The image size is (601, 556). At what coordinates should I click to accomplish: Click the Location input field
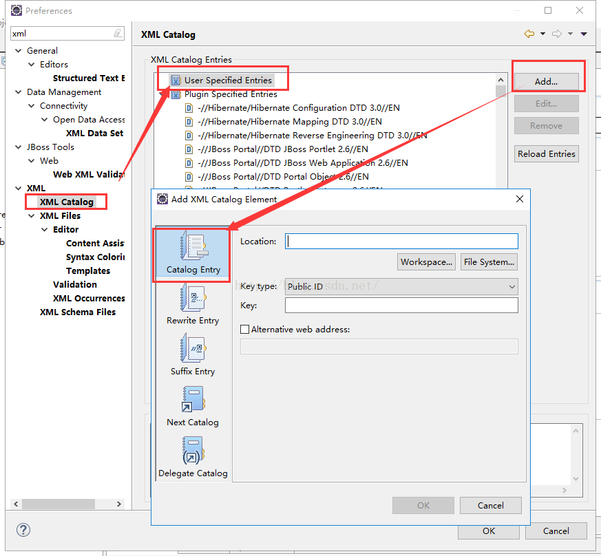tap(401, 242)
